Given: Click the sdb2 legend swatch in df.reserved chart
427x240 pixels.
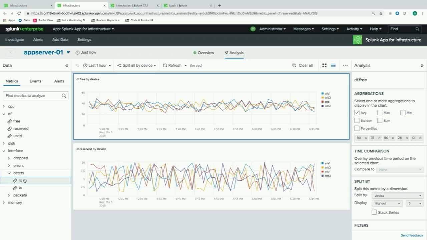Looking at the screenshot, I should click(322, 176).
